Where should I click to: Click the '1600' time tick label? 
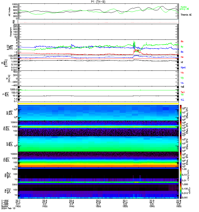(x=179, y=206)
